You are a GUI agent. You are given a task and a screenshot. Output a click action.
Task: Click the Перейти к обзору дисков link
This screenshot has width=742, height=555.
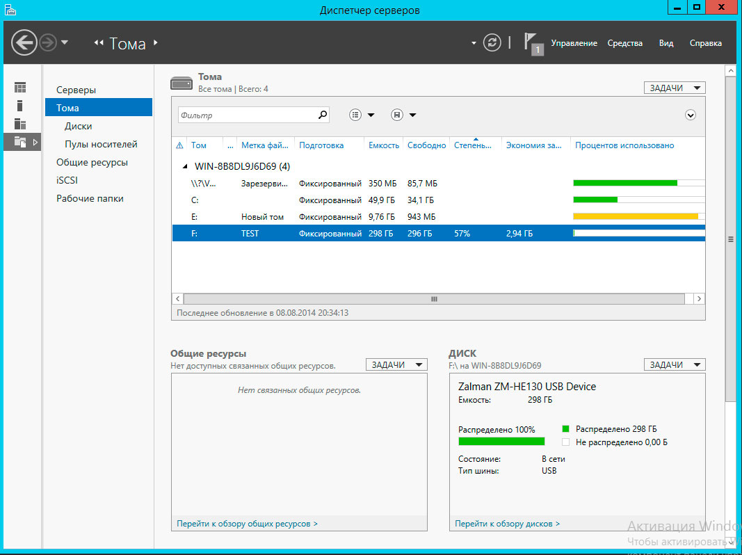click(507, 524)
